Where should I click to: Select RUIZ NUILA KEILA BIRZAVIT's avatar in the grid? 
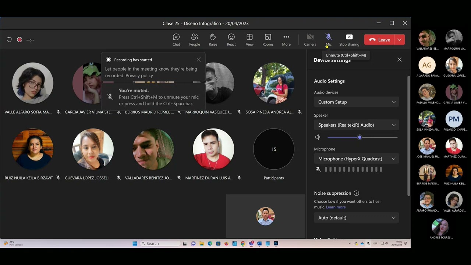click(x=33, y=149)
